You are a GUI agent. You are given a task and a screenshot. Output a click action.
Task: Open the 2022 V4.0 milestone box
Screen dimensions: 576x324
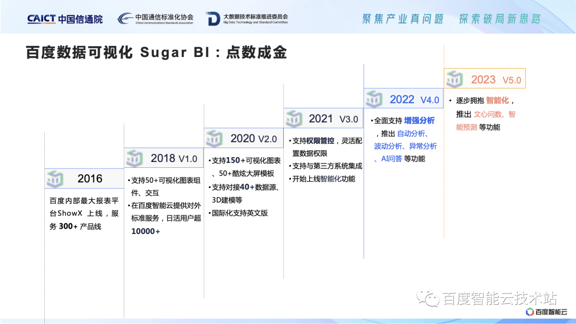403,99
